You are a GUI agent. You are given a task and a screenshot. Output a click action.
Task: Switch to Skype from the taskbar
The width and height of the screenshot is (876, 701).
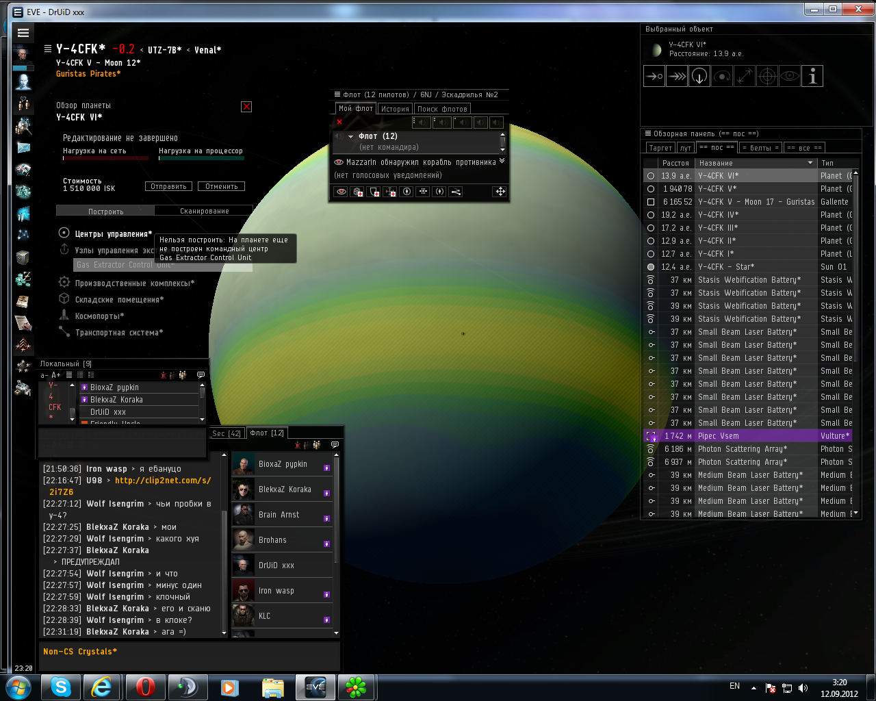(61, 687)
